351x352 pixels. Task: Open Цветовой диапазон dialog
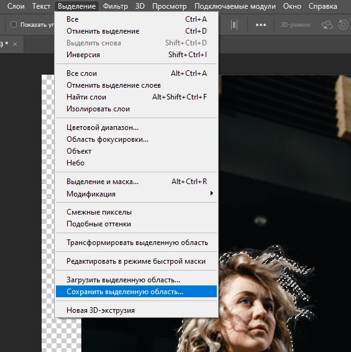[x=137, y=127]
